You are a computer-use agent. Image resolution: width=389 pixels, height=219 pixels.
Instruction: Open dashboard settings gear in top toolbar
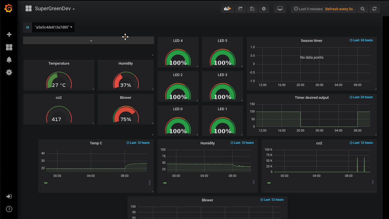(x=264, y=9)
